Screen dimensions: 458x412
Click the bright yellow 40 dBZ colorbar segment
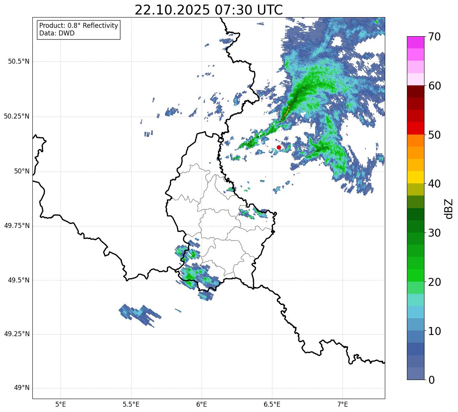(x=415, y=177)
